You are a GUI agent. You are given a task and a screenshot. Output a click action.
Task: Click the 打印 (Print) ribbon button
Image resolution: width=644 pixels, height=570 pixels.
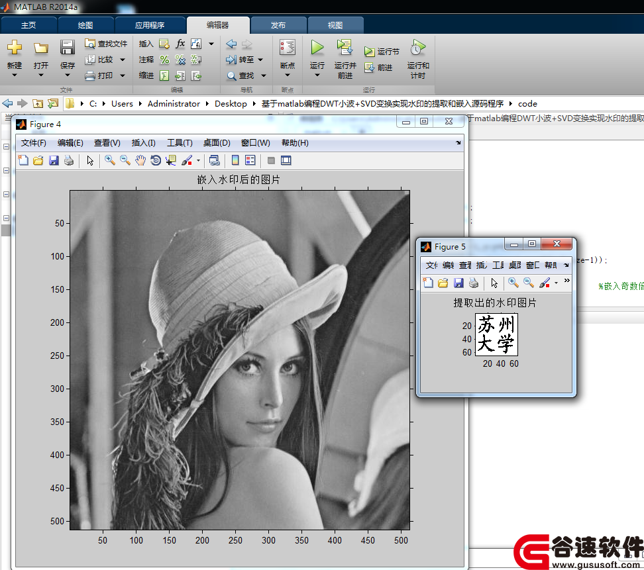99,75
